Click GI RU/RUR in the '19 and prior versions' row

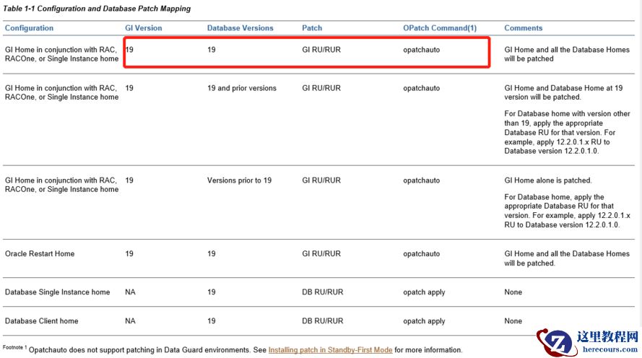[321, 88]
